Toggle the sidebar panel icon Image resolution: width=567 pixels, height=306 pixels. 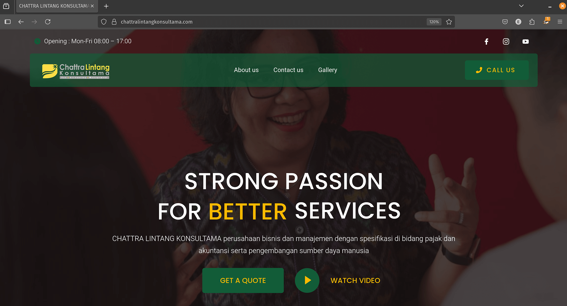[8, 22]
